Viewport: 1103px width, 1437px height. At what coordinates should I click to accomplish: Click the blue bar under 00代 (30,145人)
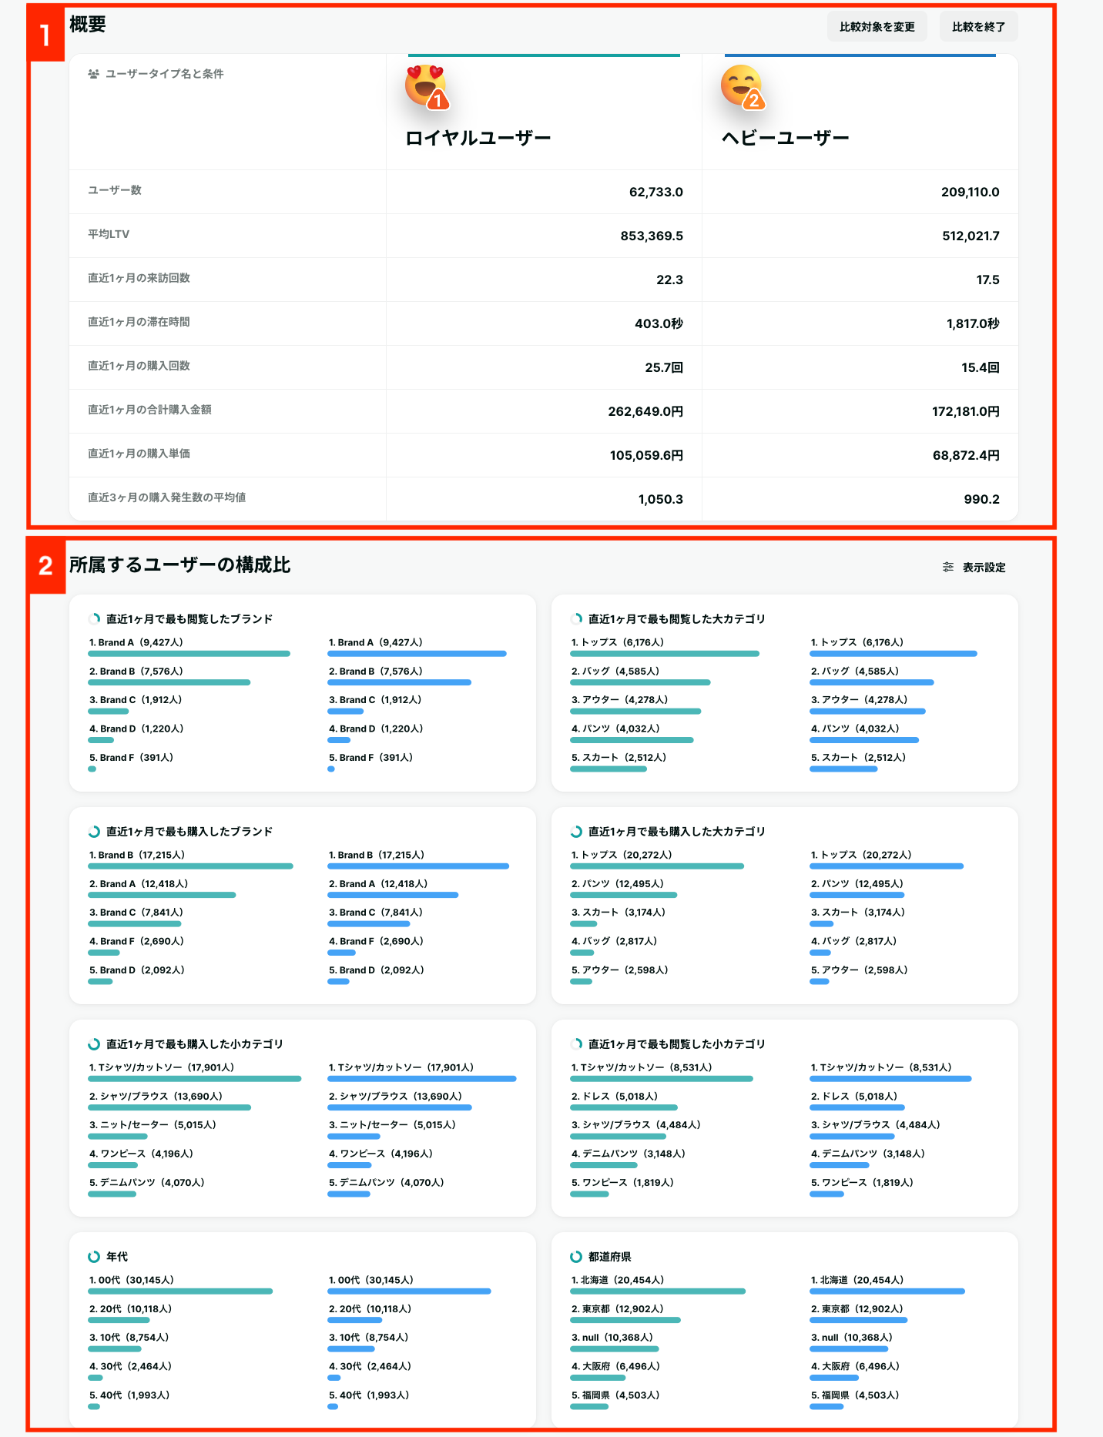click(409, 1291)
